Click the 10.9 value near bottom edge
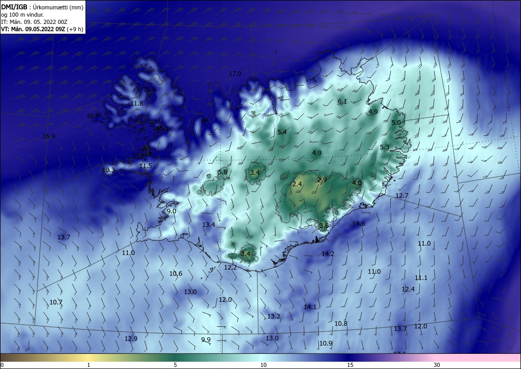This screenshot has width=521, height=369. click(x=326, y=343)
